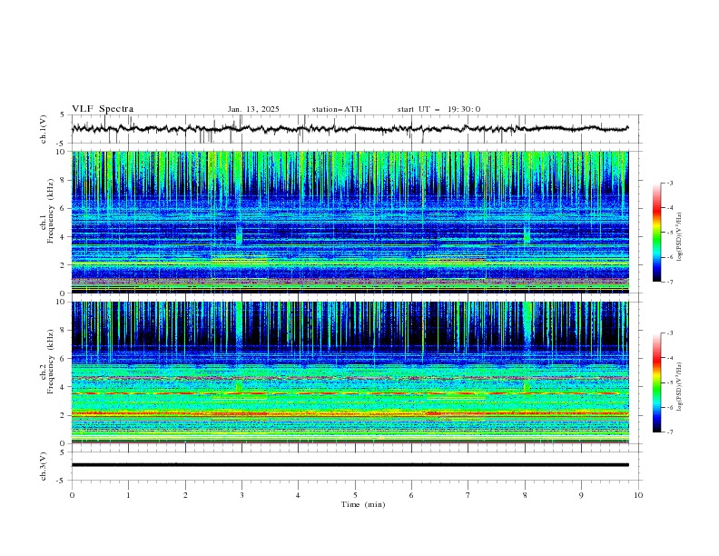This screenshot has width=719, height=556.
Task: Click the ch.2 Frequency (kHz) axis label
Action: coord(47,361)
